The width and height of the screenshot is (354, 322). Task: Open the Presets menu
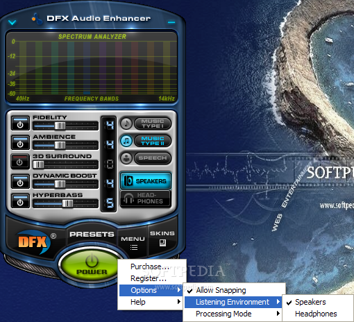click(x=92, y=235)
